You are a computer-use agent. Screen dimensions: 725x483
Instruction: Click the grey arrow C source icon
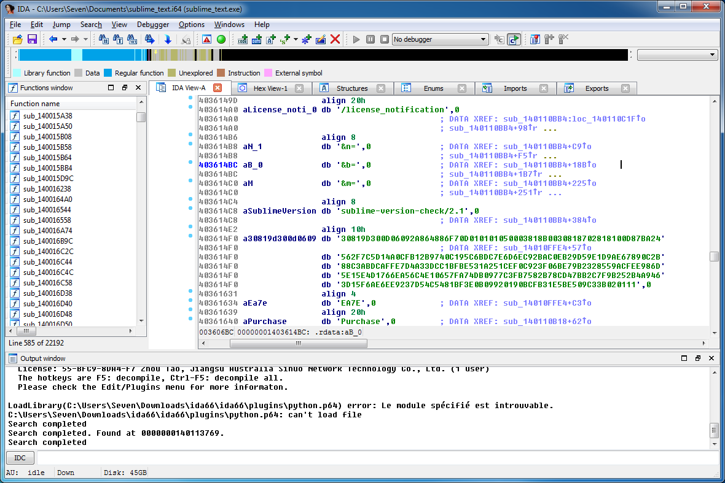click(499, 39)
